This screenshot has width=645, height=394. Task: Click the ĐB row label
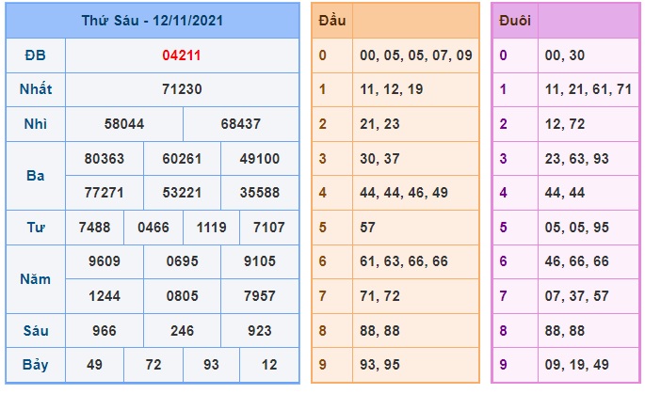pos(36,55)
